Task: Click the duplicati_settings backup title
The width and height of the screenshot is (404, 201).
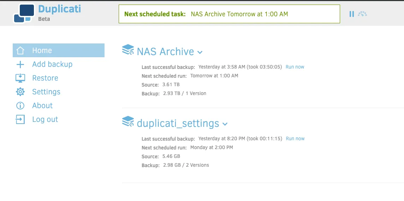Action: tap(178, 123)
